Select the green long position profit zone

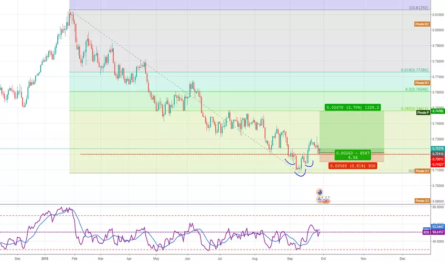(351, 131)
